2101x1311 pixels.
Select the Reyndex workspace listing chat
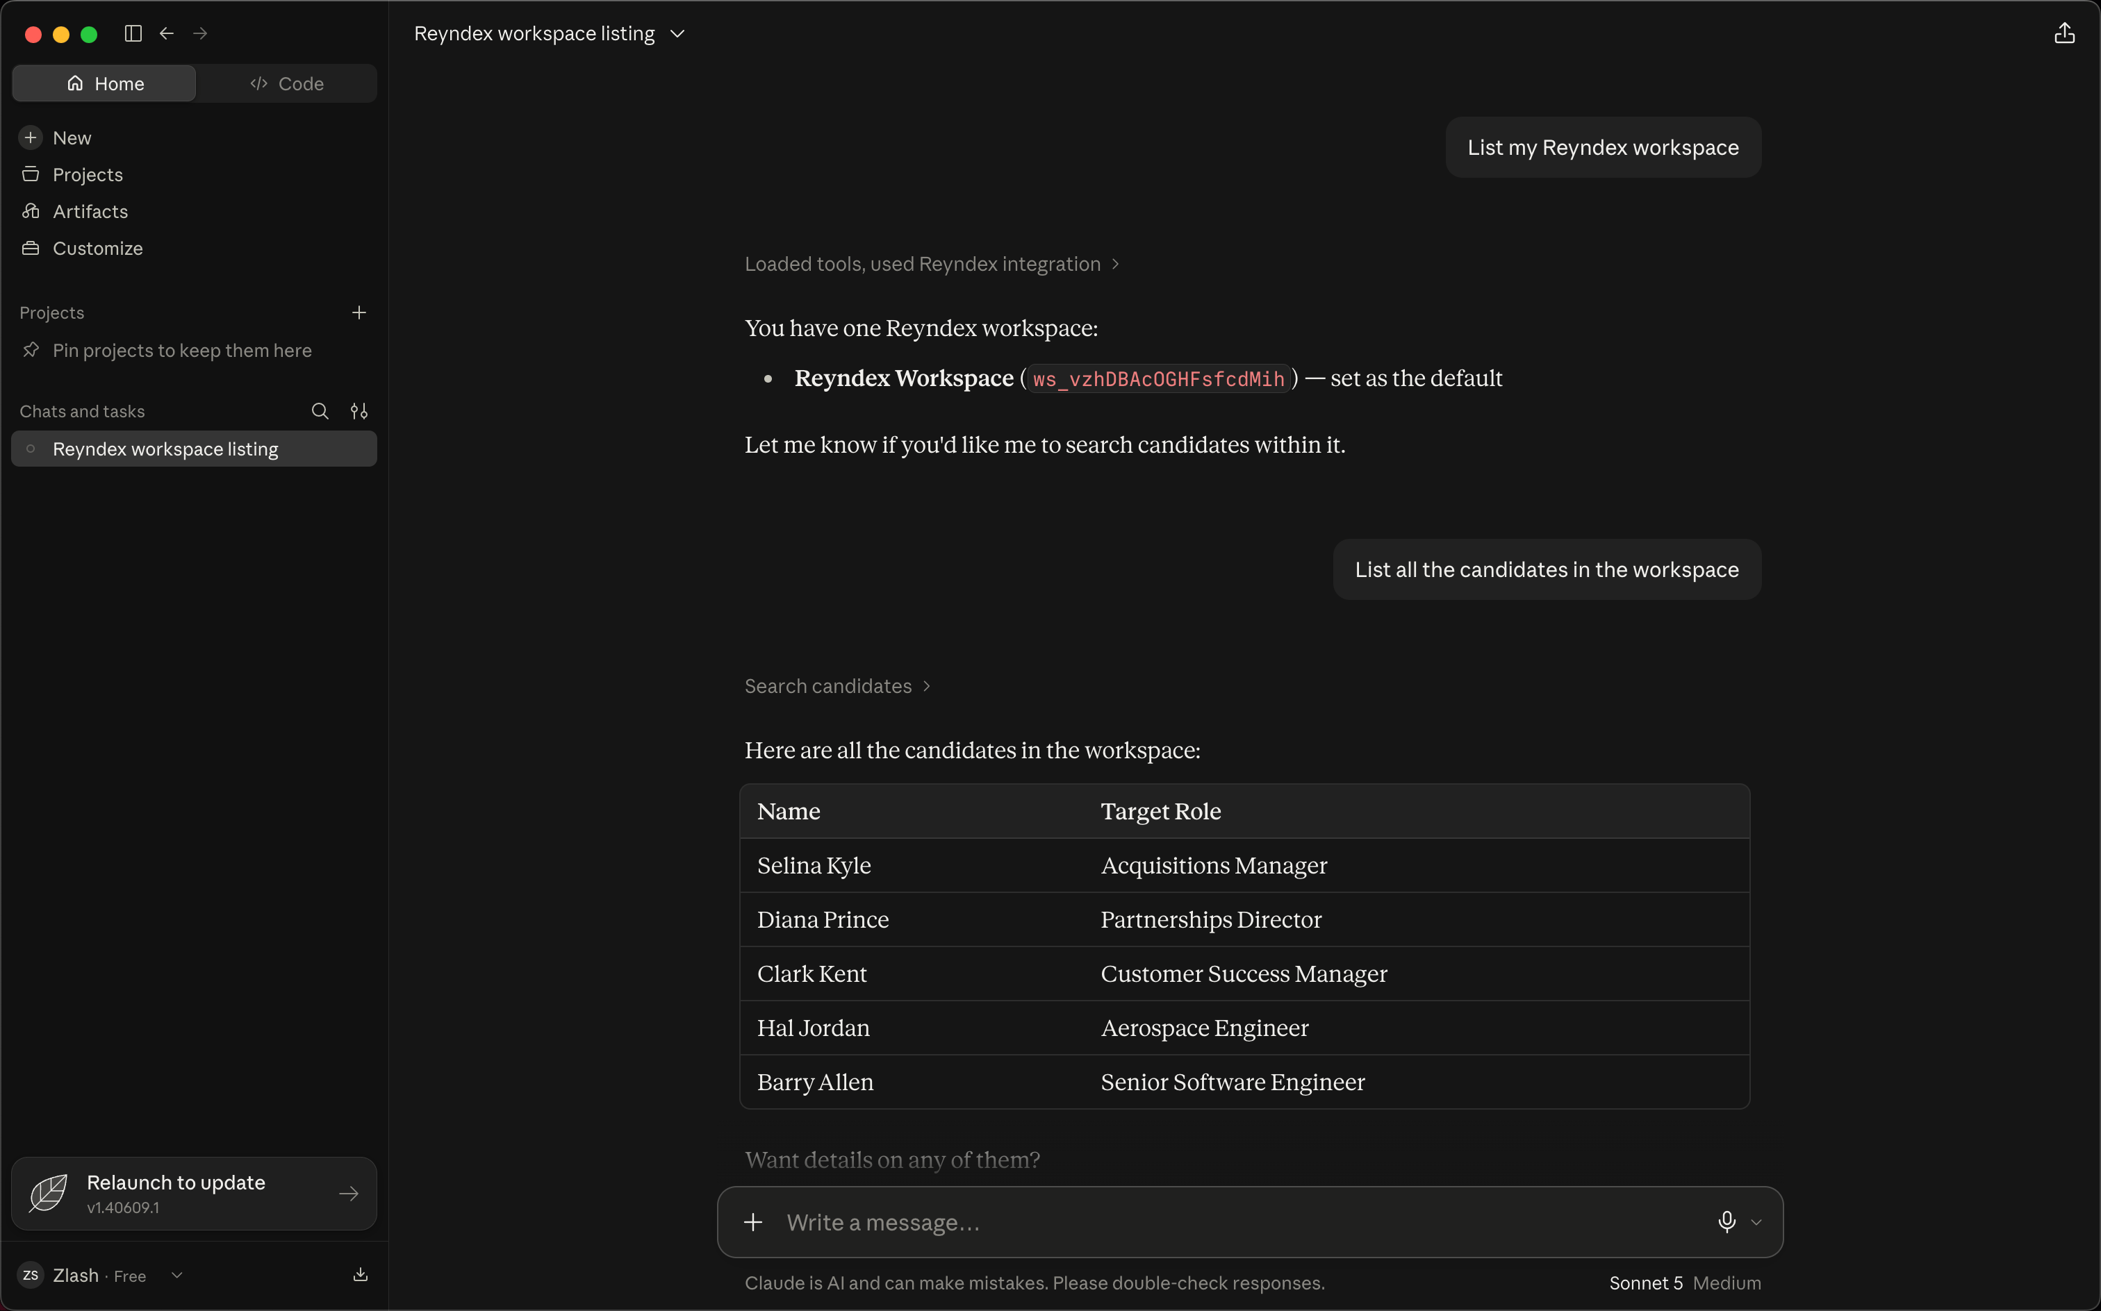coord(195,449)
